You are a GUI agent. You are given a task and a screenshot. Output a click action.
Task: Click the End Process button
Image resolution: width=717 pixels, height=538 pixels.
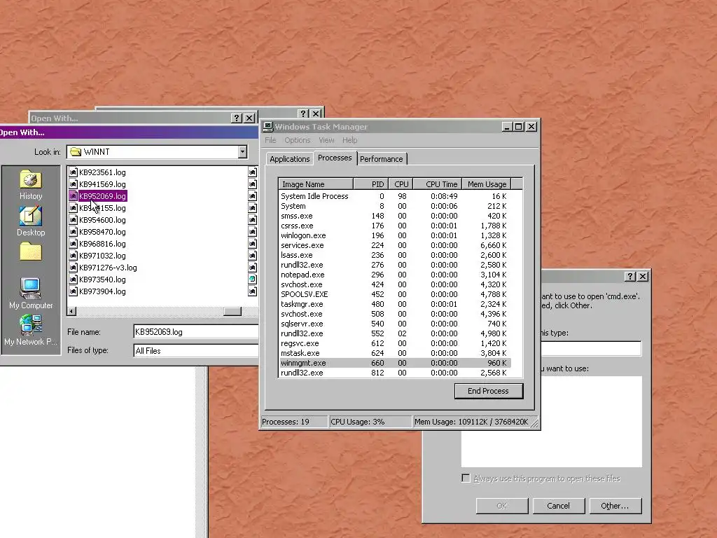[x=488, y=391]
